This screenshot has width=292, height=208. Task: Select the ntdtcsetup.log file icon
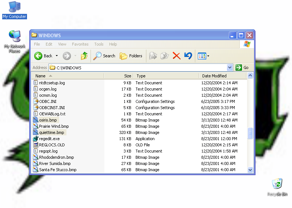pyautogui.click(x=35, y=83)
